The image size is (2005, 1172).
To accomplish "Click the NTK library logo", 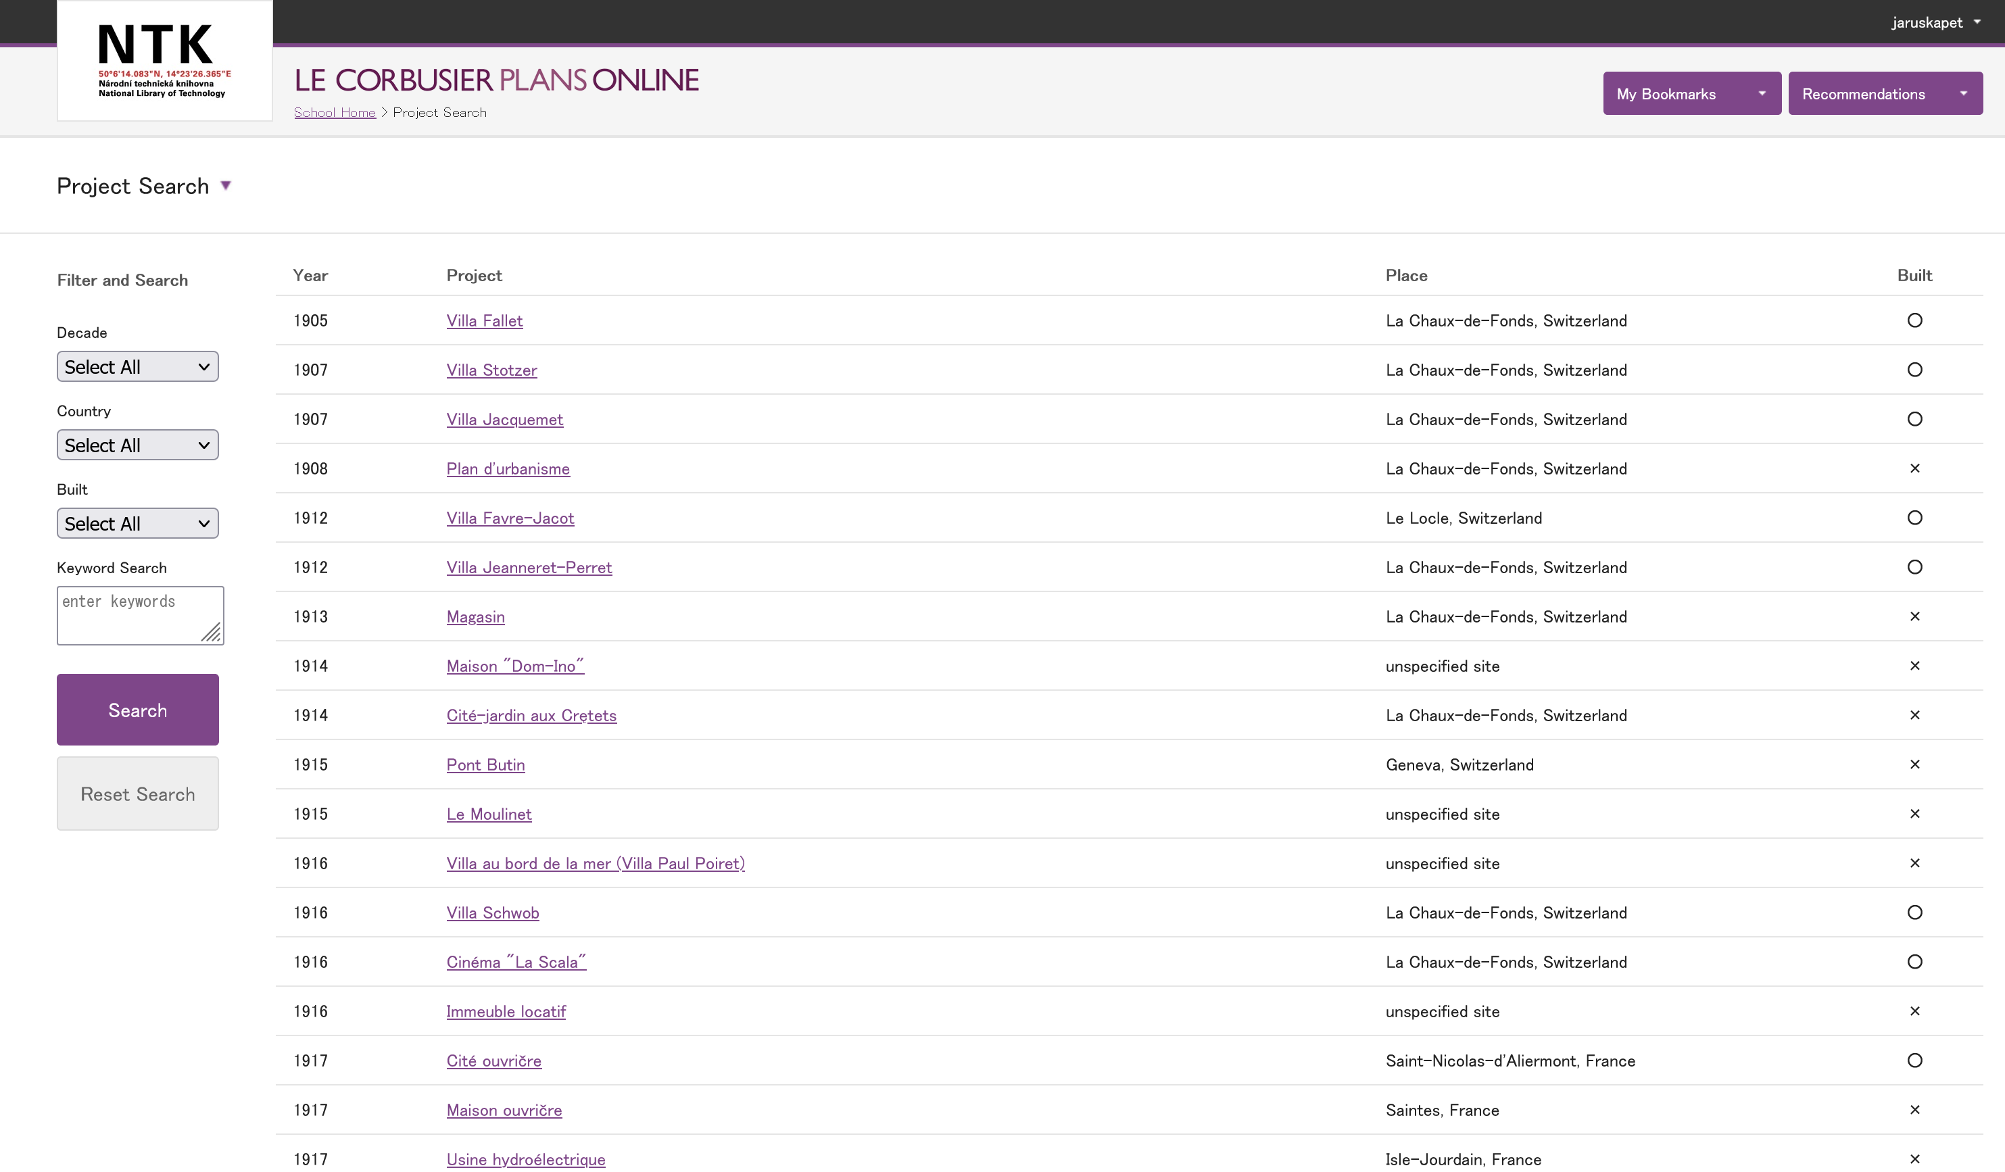I will coord(165,60).
